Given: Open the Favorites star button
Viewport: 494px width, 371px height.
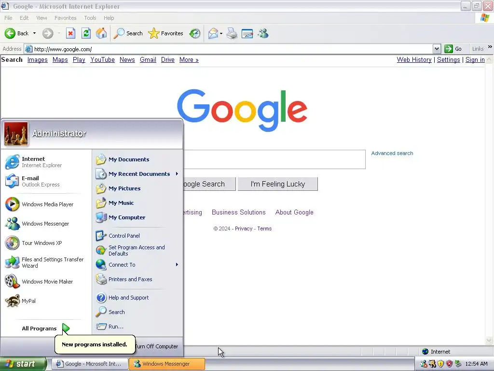Looking at the screenshot, I should point(166,33).
